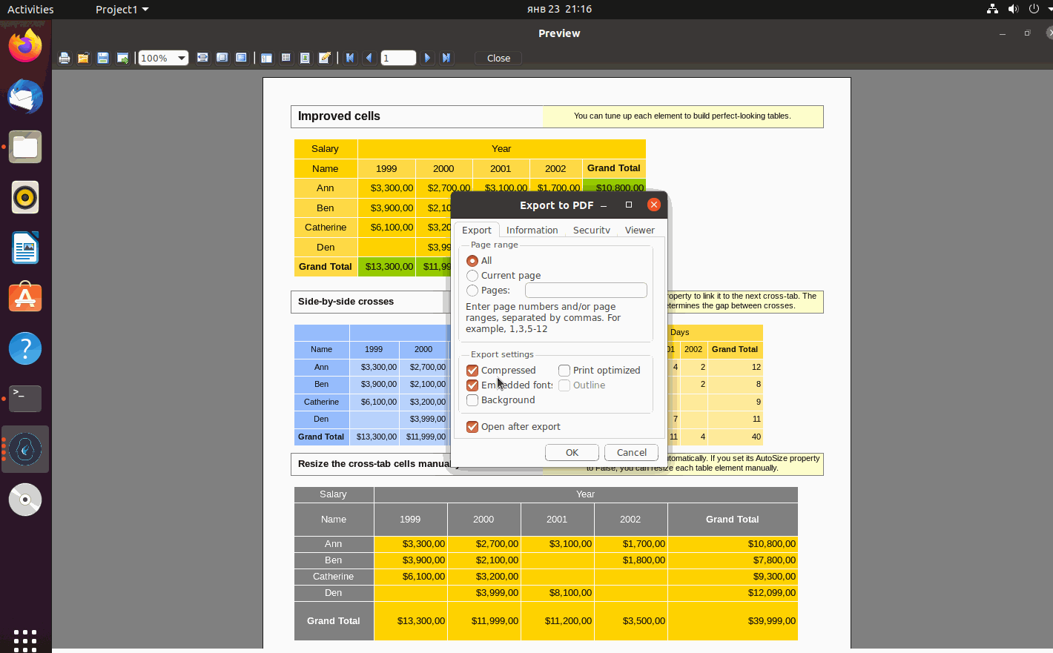Viewport: 1053px width, 653px height.
Task: Click the Save floppy disk icon
Action: [103, 58]
